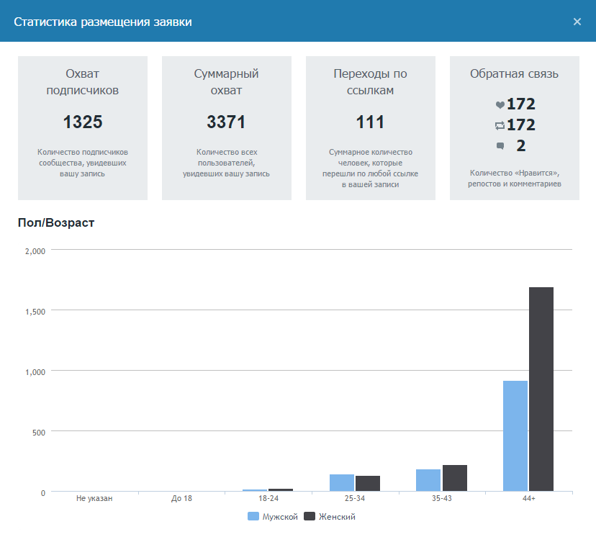The image size is (596, 537).
Task: Click the Охват подписчиков value 1325
Action: 83,122
